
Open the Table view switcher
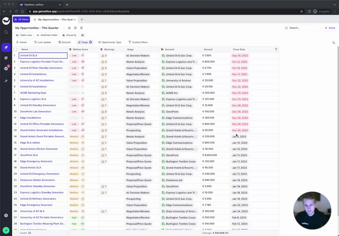coord(24,35)
